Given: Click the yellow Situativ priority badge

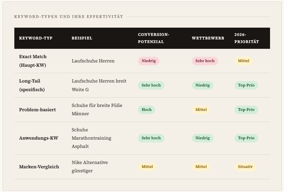Looking at the screenshot, I should [x=245, y=167].
